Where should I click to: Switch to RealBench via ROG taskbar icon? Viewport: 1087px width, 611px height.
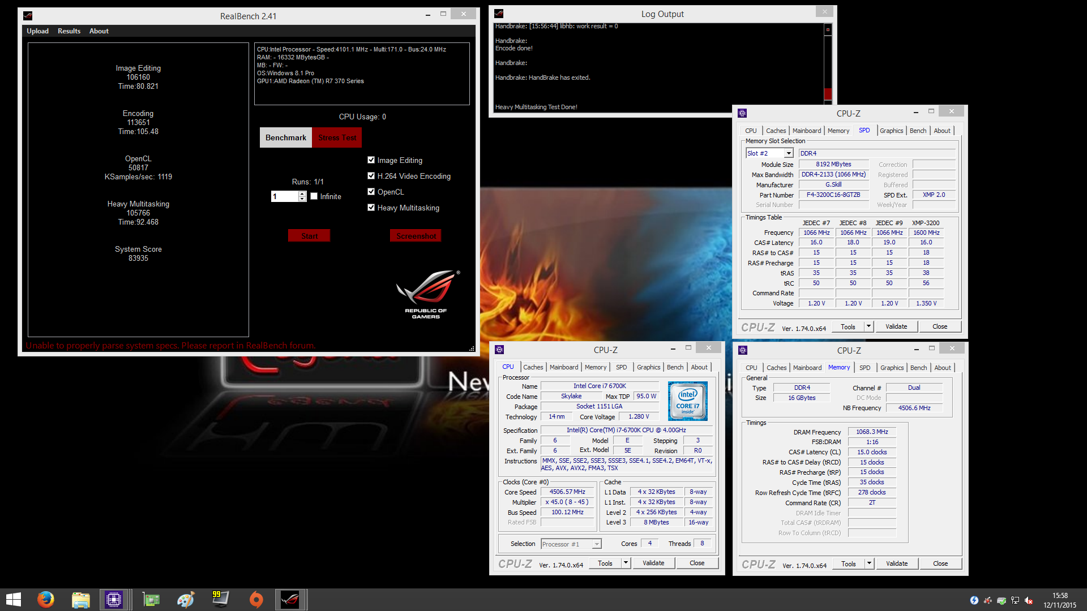290,599
